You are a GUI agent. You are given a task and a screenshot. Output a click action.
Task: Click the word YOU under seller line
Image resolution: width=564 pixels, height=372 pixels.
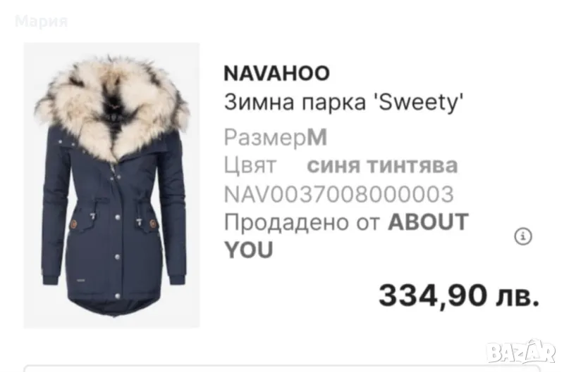pos(248,250)
